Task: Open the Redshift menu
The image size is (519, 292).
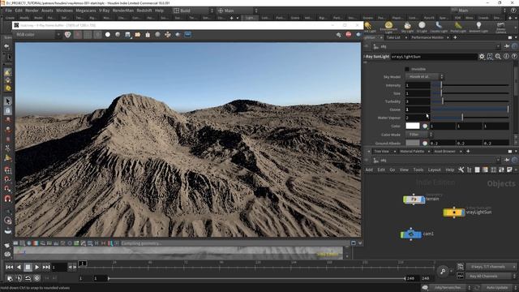Action: click(144, 11)
